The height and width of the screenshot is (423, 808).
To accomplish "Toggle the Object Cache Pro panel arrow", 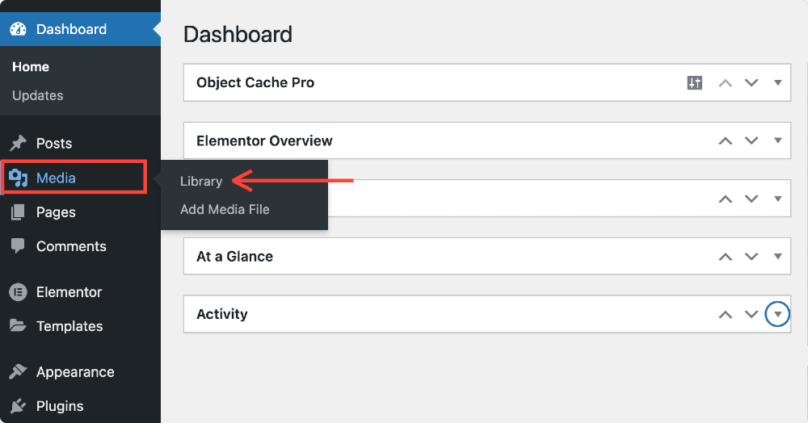I will tap(777, 82).
